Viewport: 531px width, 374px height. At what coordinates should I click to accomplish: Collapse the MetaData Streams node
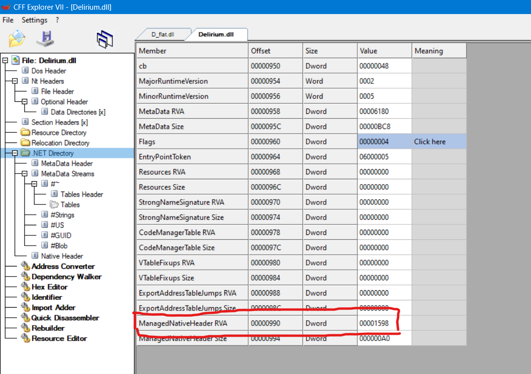point(24,174)
